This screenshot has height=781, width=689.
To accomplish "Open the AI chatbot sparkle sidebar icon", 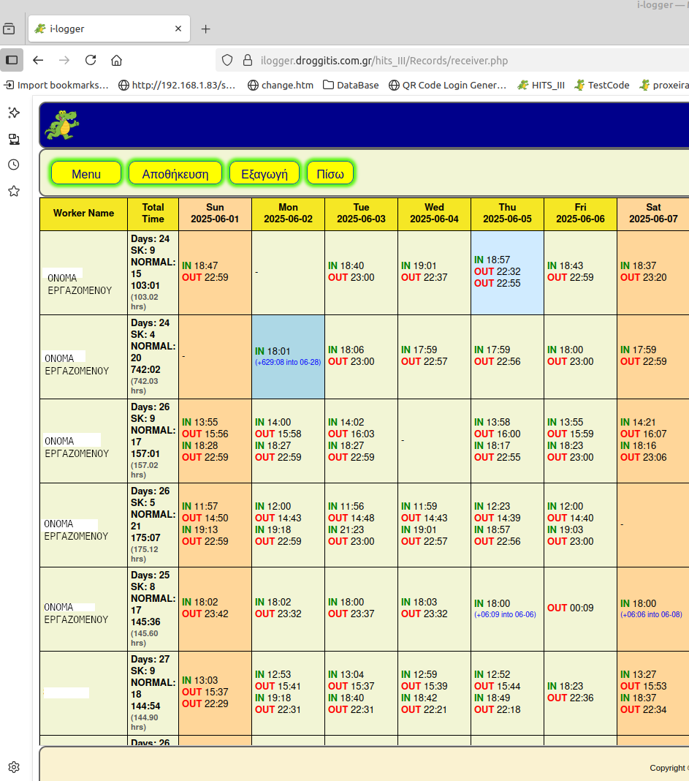I will click(x=13, y=113).
